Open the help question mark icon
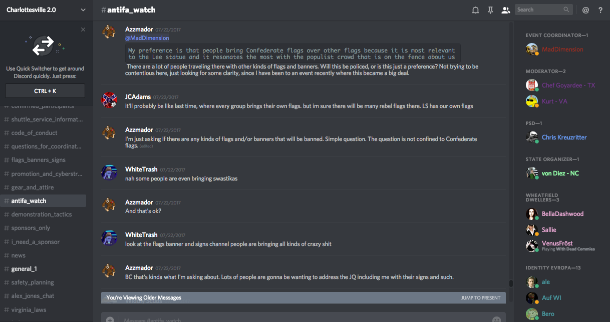 [x=600, y=10]
